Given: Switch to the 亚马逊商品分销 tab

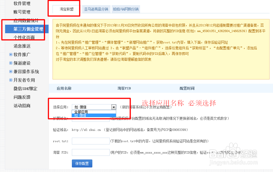Looking at the screenshot, I should (x=96, y=9).
